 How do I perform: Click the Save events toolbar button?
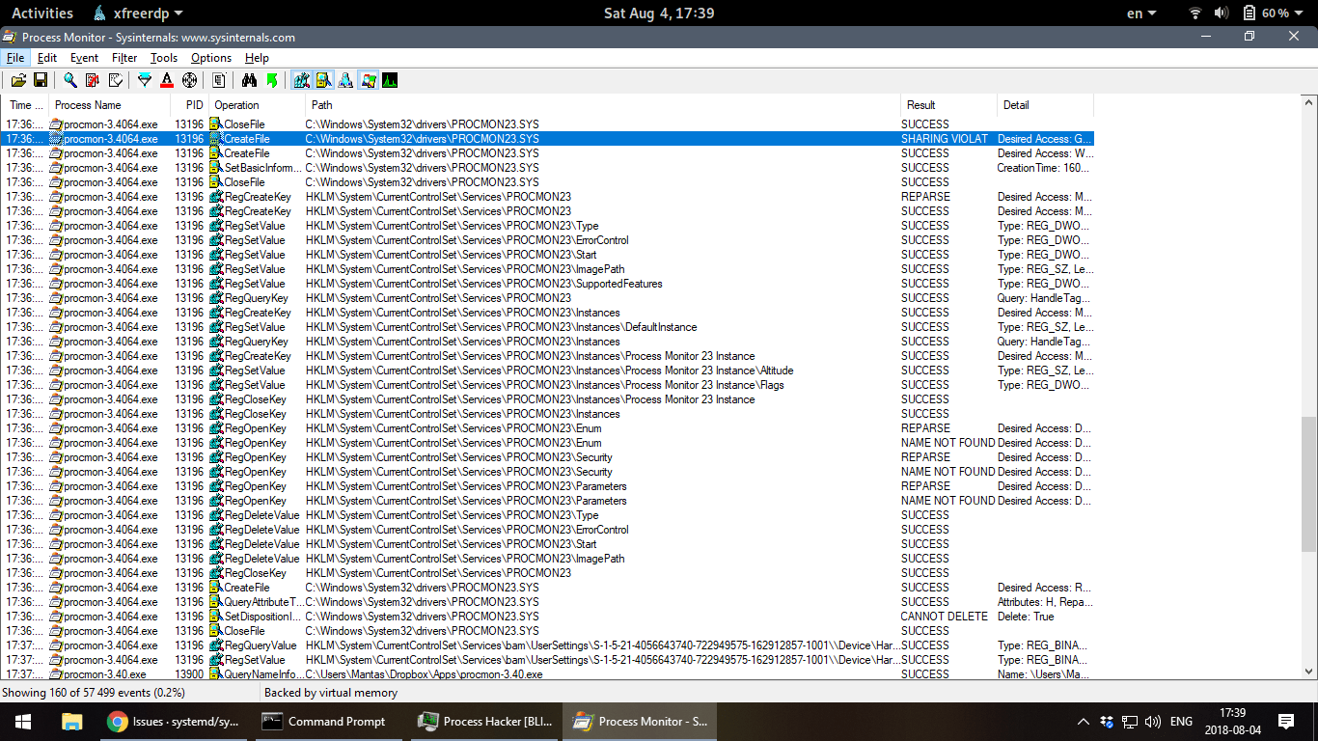[40, 80]
